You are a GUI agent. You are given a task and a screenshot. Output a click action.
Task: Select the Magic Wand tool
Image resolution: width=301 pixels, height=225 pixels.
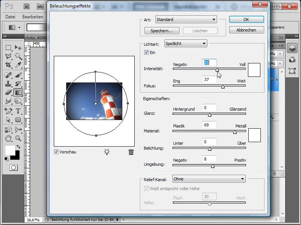[18, 56]
